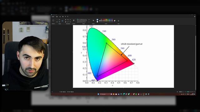Click the Undo arrow in Paint

click(x=65, y=16)
